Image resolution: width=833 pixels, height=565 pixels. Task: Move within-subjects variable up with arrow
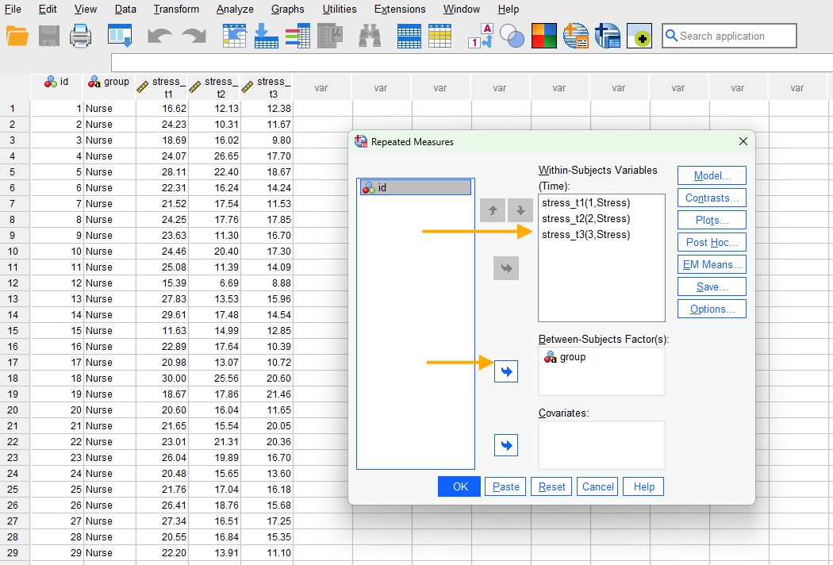pos(493,210)
